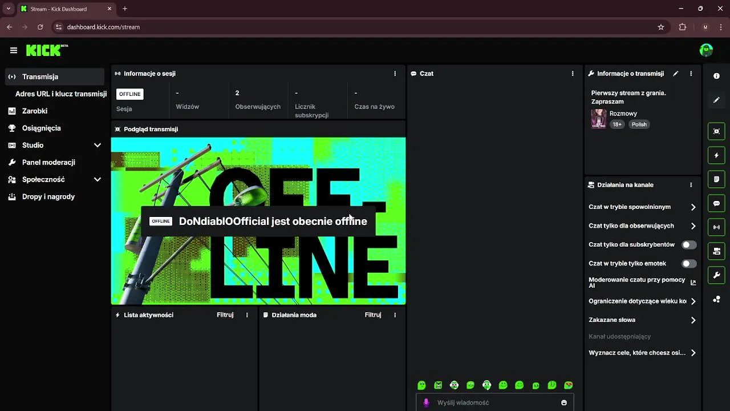The image size is (730, 411).
Task: Edit stream info with the pencil icon
Action: coord(676,74)
